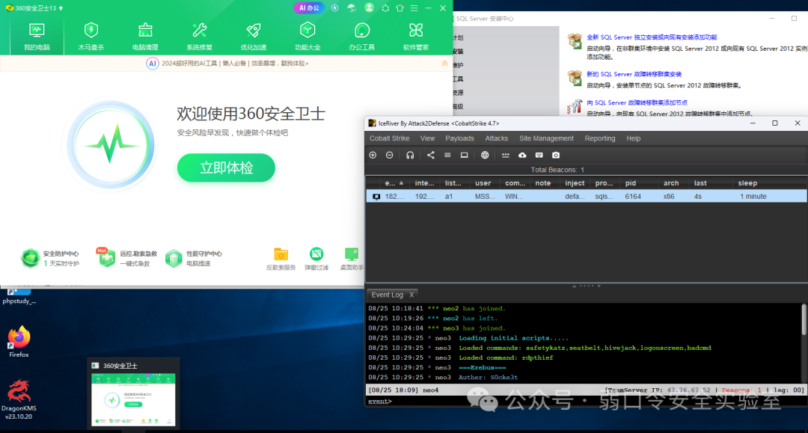The width and height of the screenshot is (808, 433).
Task: Open Attacks menu
Action: tap(496, 138)
